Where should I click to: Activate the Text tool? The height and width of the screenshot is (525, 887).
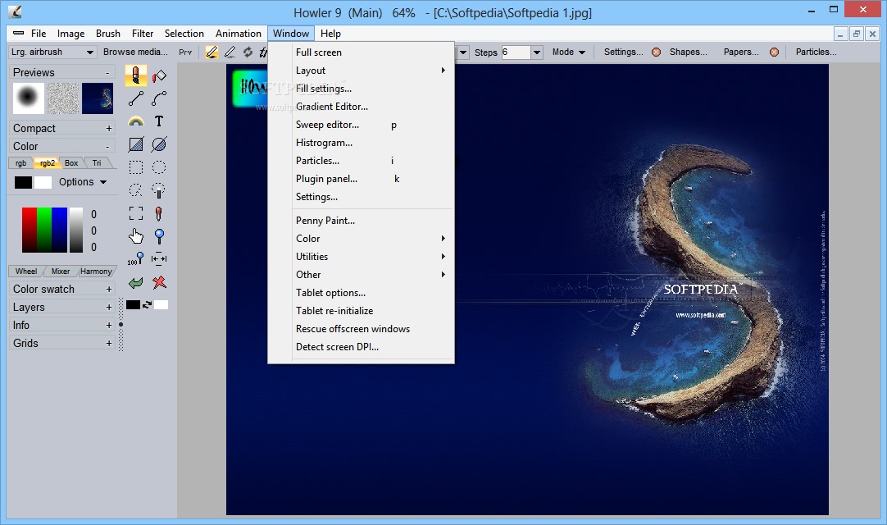pyautogui.click(x=159, y=121)
